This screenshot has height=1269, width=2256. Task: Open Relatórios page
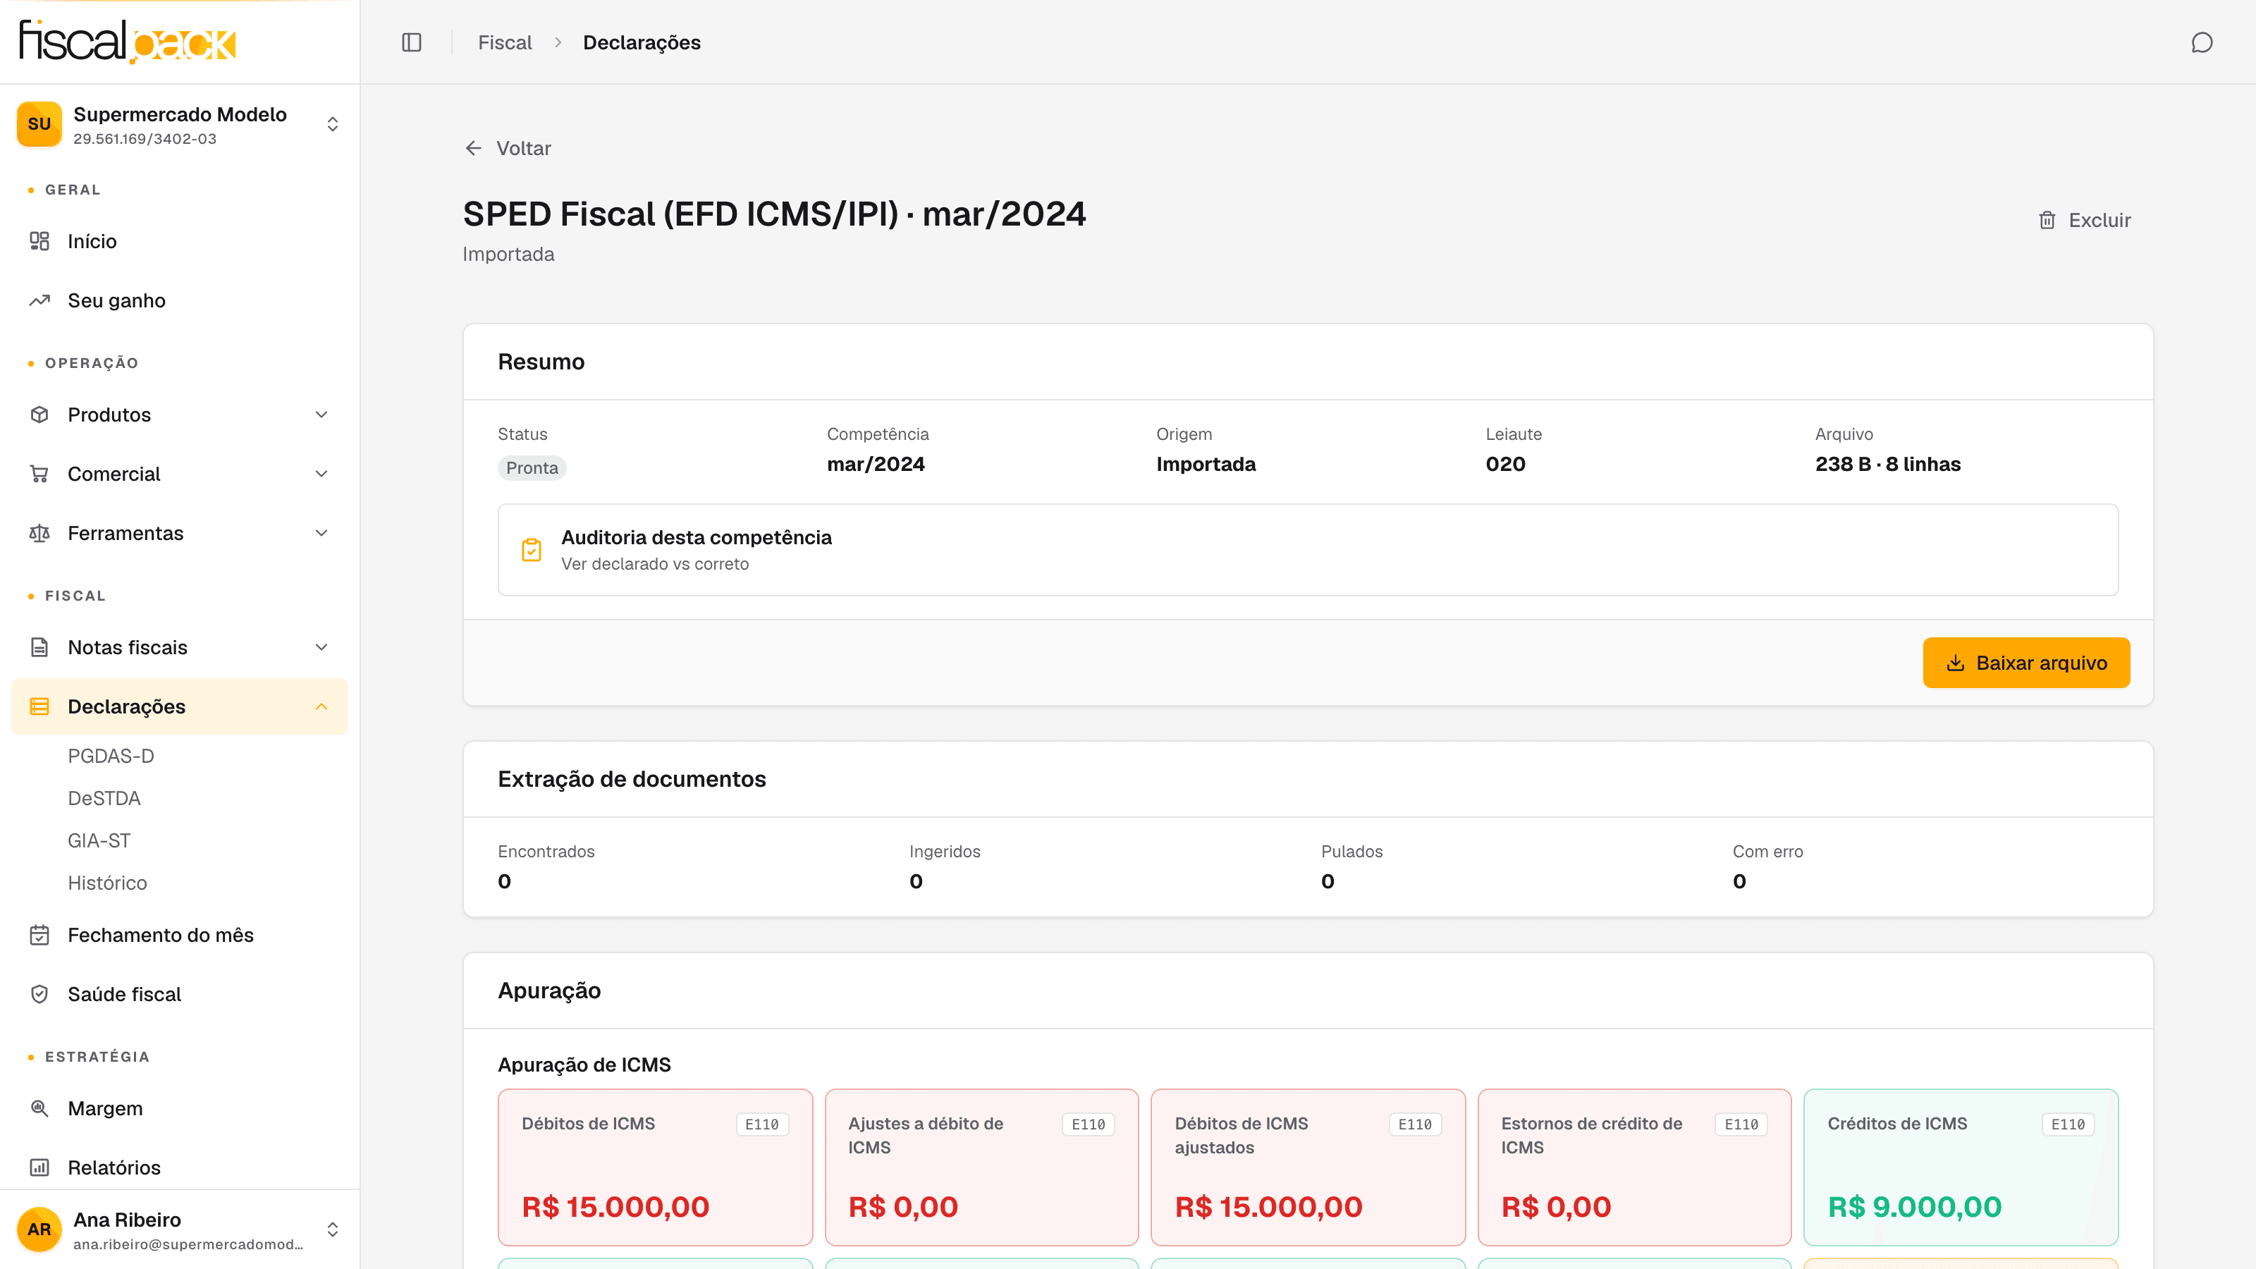180,1167
